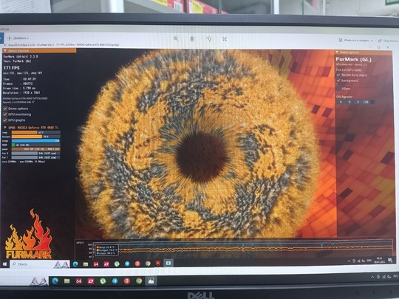This screenshot has height=299, width=399.
Task: Open Google Chrome on the Dell monitor's taskbar
Action: coord(139,281)
